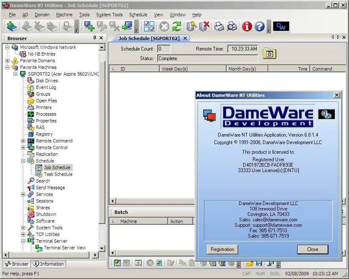
Task: Click the DW logo toolbar button
Action: tap(281, 26)
